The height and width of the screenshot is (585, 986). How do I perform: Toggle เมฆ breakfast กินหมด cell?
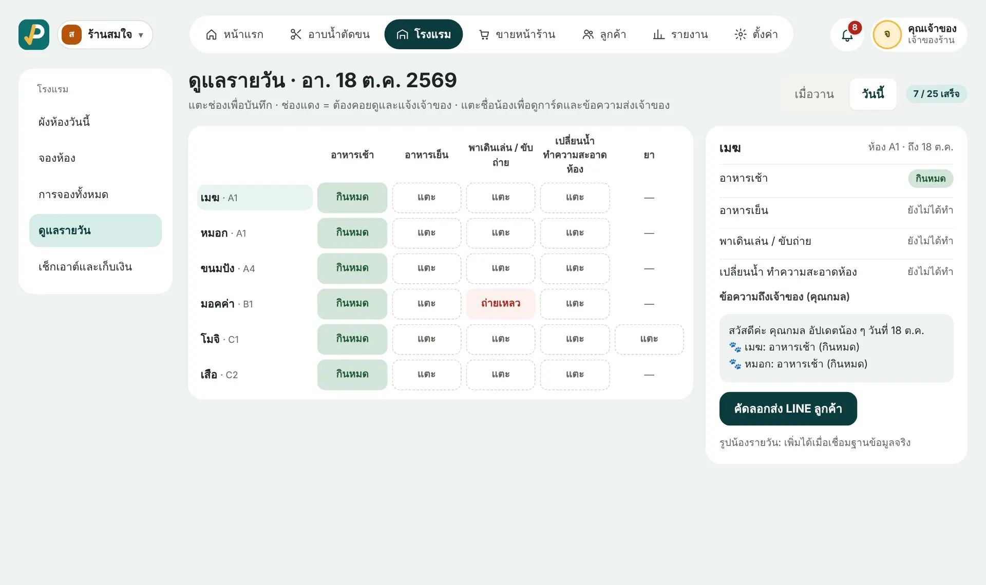(x=352, y=198)
